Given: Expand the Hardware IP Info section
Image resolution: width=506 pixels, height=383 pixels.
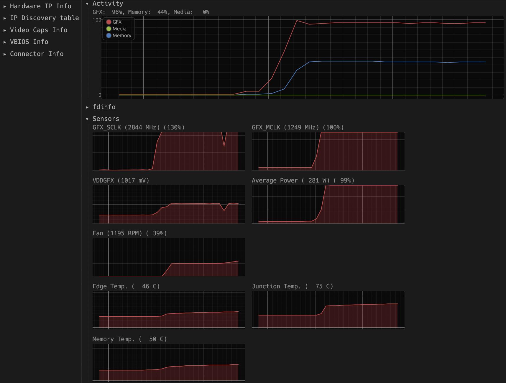Looking at the screenshot, I should [40, 6].
